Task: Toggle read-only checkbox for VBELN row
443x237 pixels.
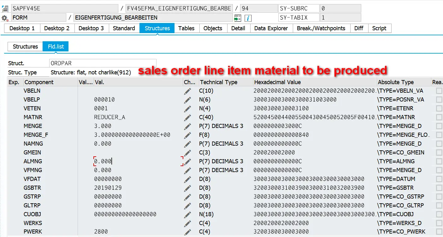Action: coord(439,91)
